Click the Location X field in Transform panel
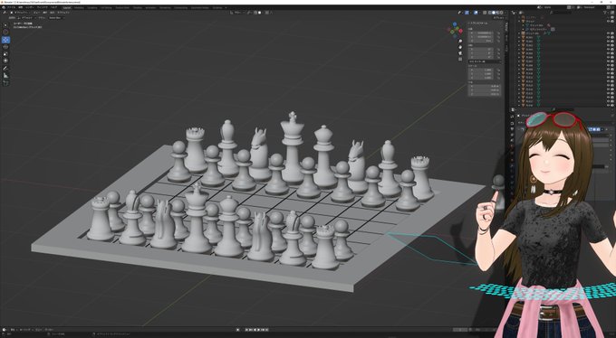The height and width of the screenshot is (338, 616). pos(485,33)
